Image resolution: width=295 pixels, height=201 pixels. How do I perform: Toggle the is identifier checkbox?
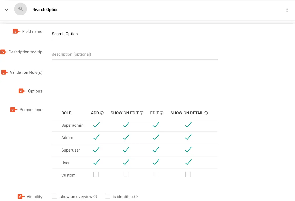pos(107,196)
